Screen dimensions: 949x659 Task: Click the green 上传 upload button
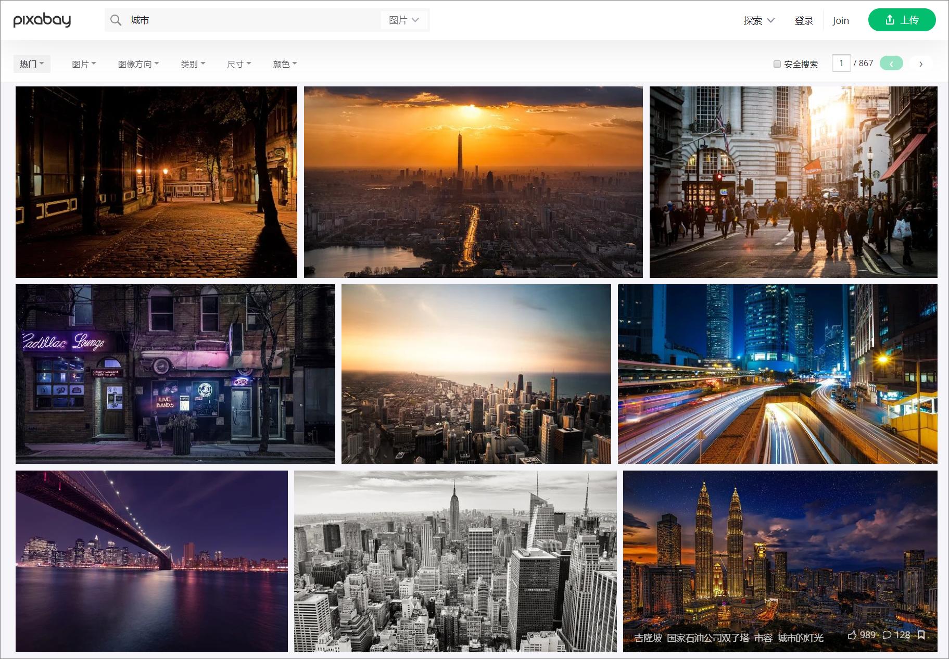tap(902, 20)
